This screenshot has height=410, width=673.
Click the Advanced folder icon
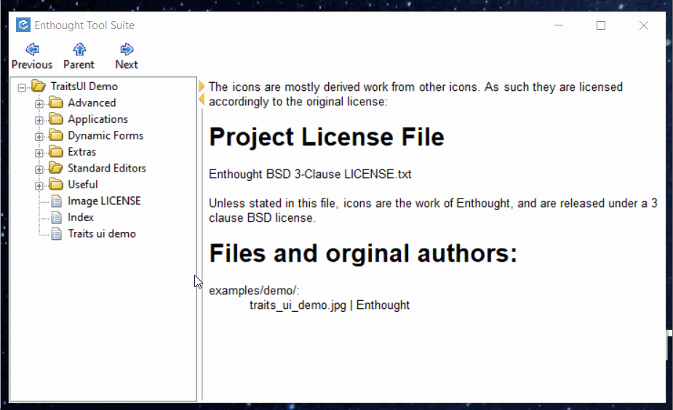coord(56,102)
